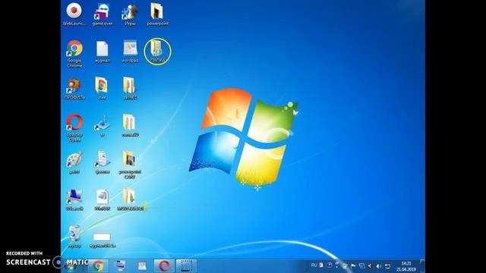
Task: Launch Google Chrome from the desktop shortcut
Action: tap(74, 54)
